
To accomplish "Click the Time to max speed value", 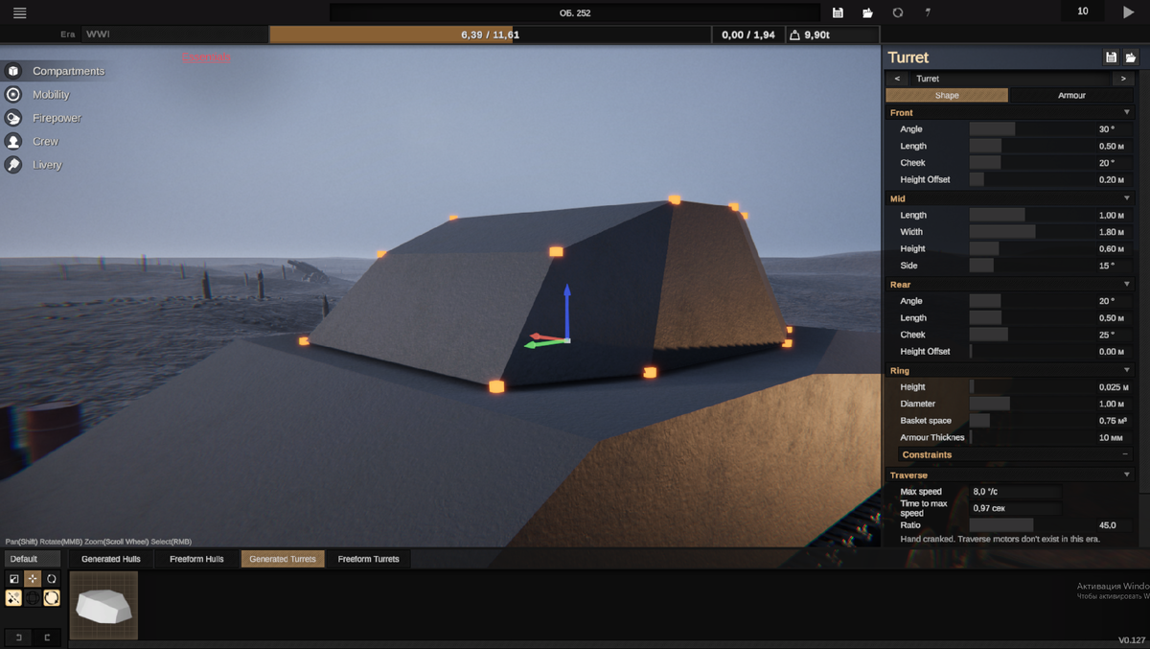I will tap(1016, 508).
